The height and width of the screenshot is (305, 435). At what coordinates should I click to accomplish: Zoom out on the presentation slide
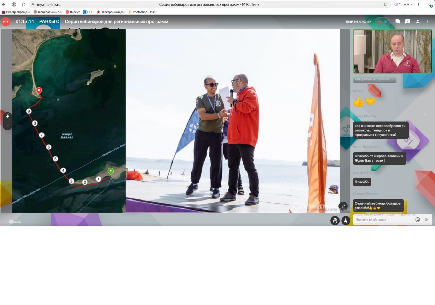[7, 126]
